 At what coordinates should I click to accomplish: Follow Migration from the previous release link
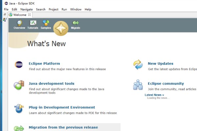[x=63, y=127]
